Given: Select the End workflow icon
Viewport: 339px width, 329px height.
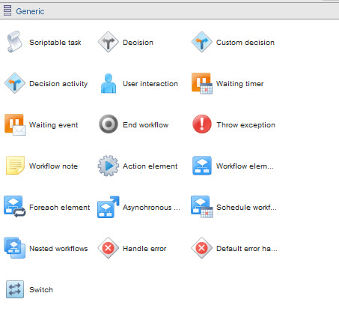Looking at the screenshot, I should [x=109, y=124].
